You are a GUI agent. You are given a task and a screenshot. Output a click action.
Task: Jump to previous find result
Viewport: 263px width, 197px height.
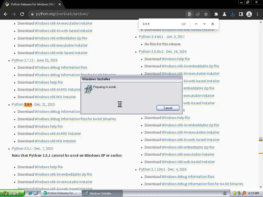[x=196, y=24]
